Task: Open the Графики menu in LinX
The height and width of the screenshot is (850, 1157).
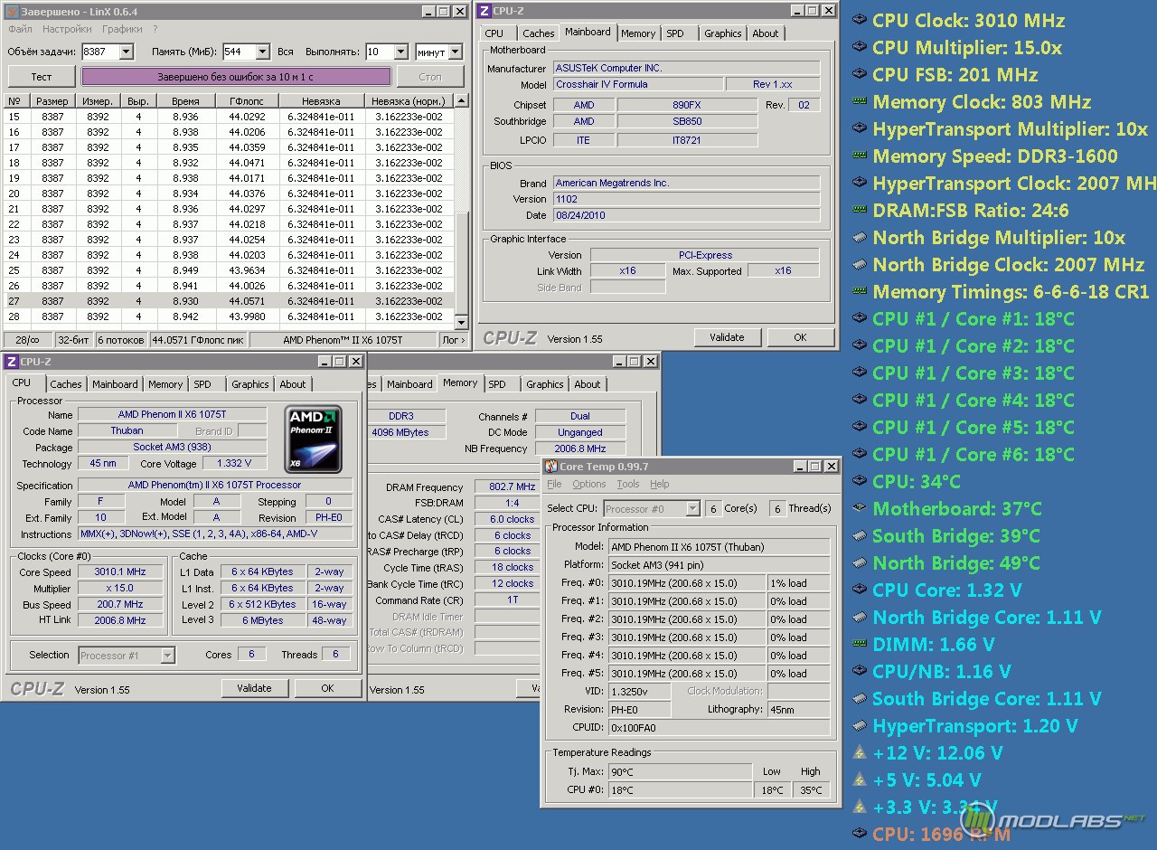Action: click(122, 29)
